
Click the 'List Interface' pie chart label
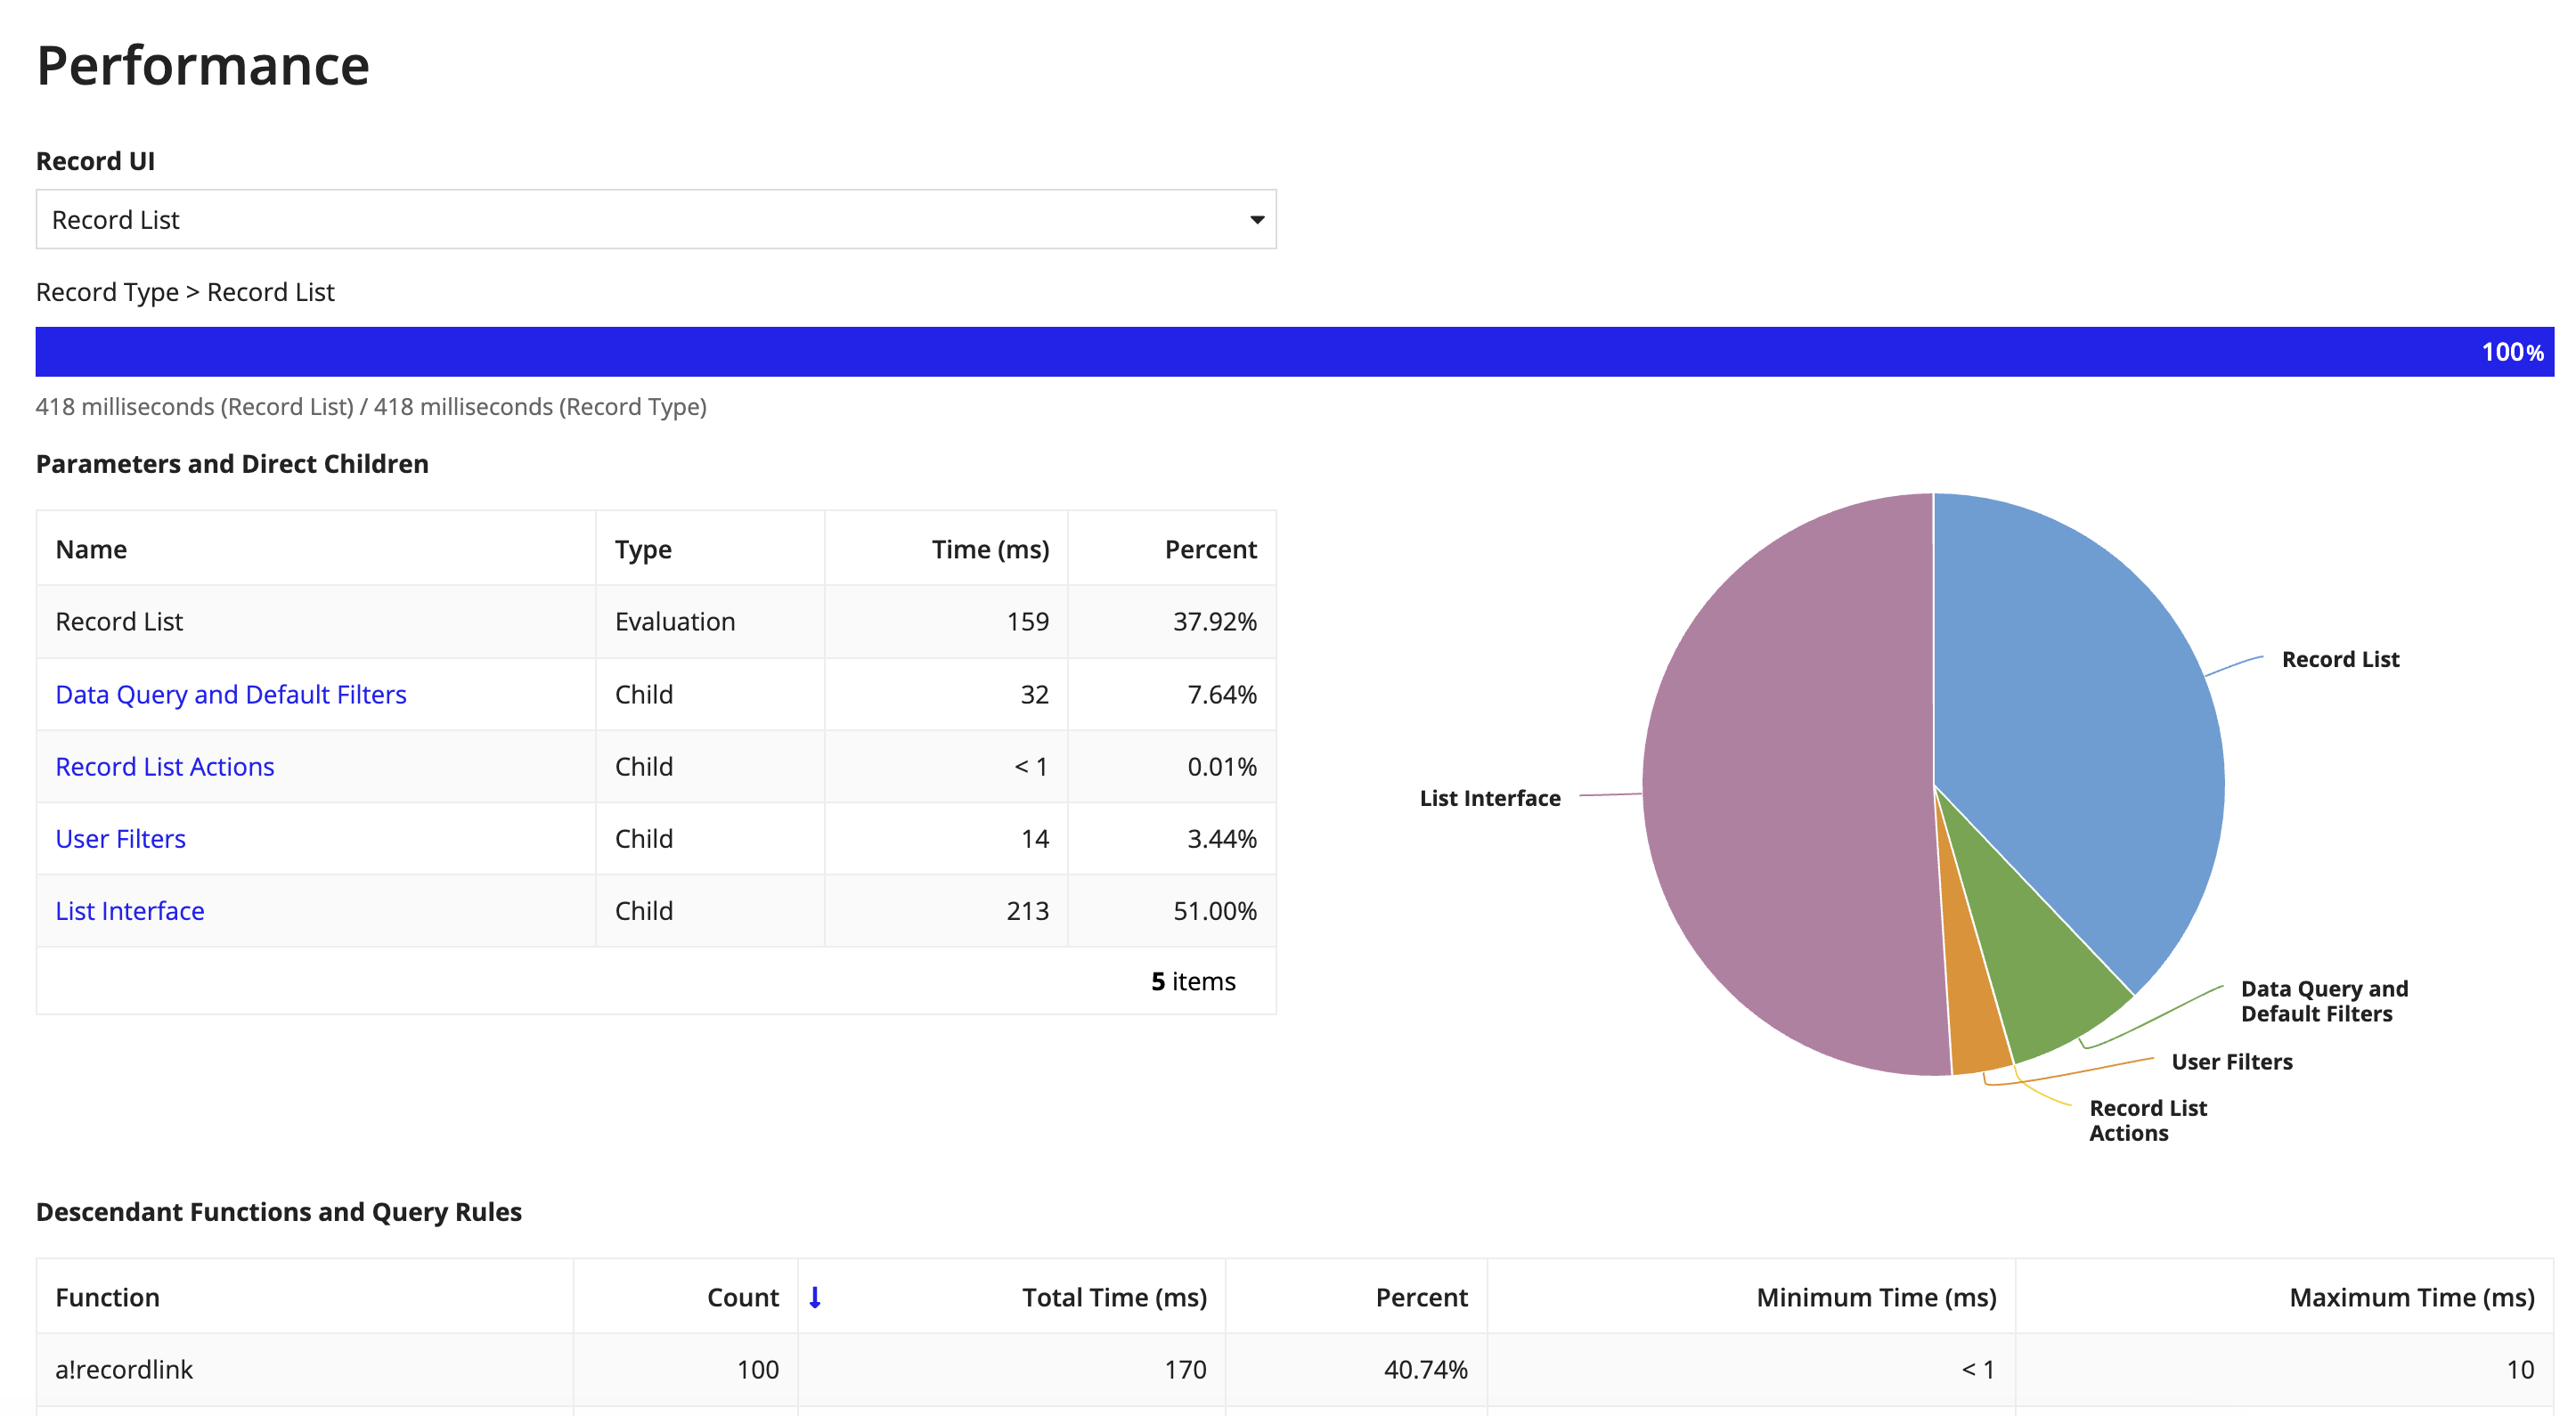[1490, 798]
